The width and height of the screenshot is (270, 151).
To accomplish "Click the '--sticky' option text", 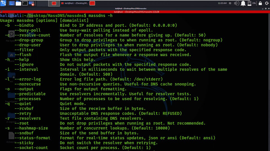I will (24, 143).
